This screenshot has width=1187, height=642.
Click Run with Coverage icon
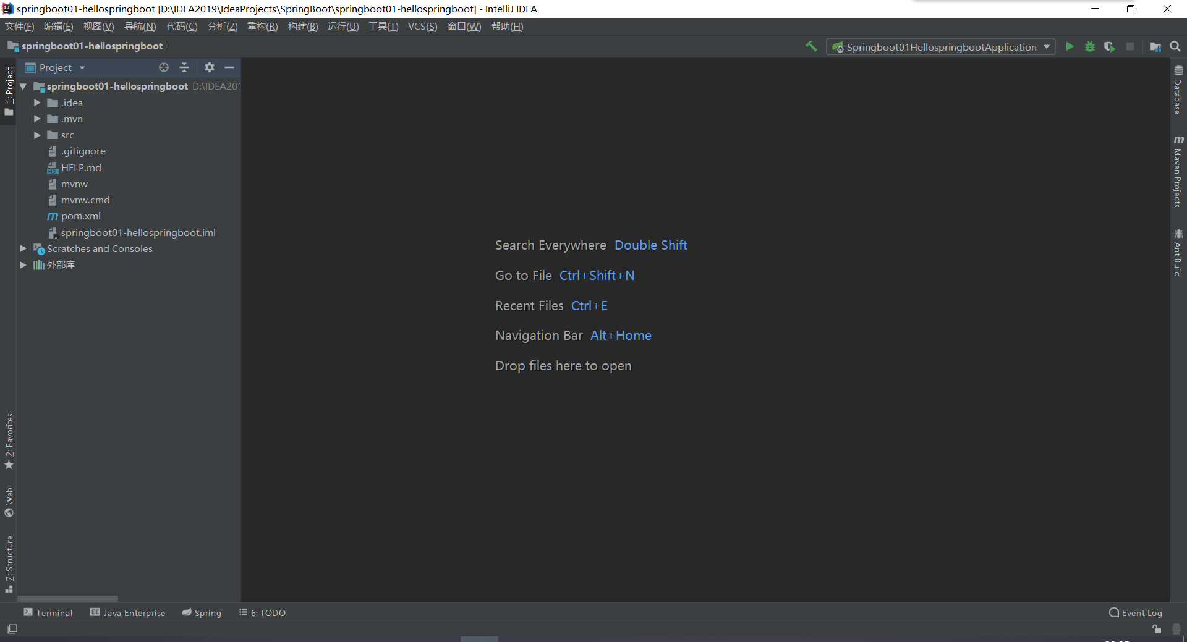(1110, 47)
